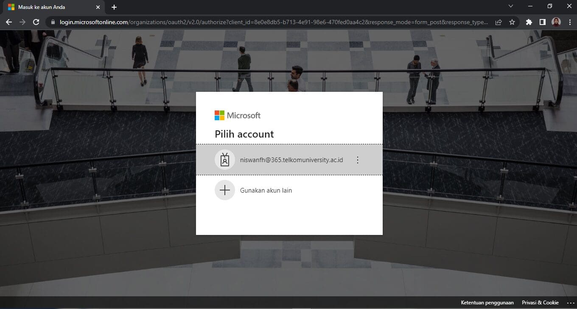The height and width of the screenshot is (309, 577).
Task: Click the 'Pilih account' heading
Action: click(x=244, y=134)
